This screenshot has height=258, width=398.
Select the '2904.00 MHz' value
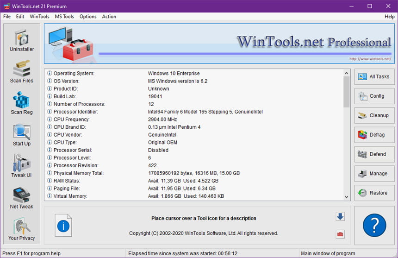click(162, 119)
